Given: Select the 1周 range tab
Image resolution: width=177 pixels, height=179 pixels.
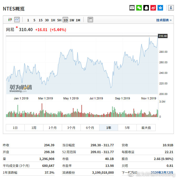Looking at the screenshot, I should pyautogui.click(x=34, y=128).
